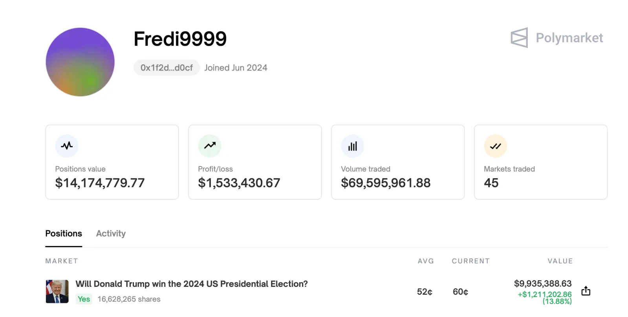The image size is (628, 317).
Task: Click the CURRENT column header
Action: (x=470, y=261)
